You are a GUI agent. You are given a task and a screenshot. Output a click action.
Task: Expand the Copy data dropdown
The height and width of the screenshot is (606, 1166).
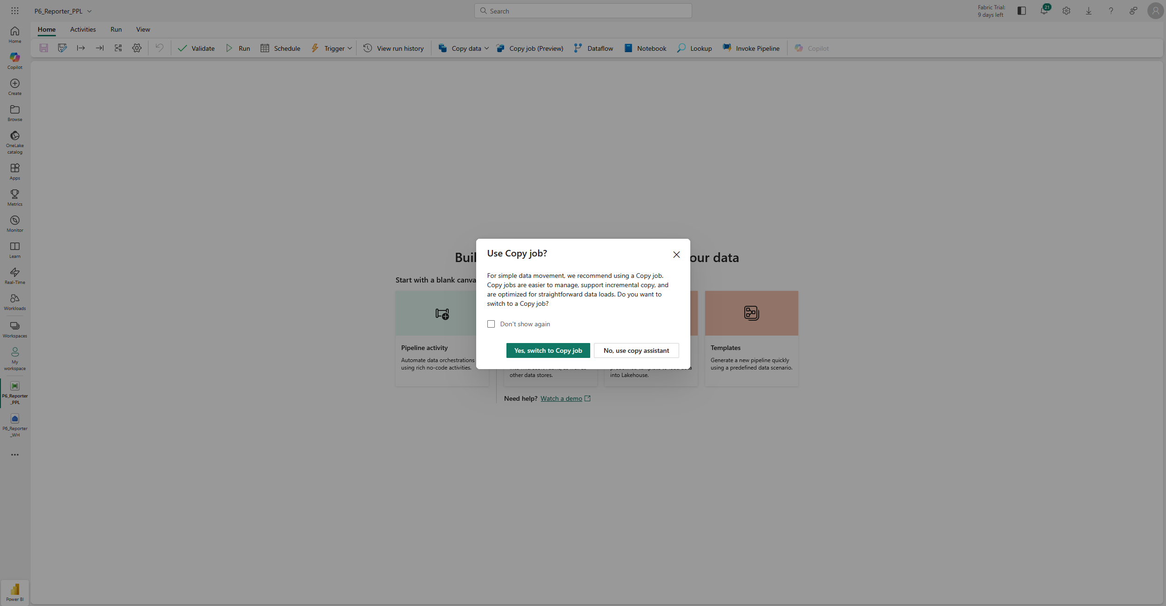[486, 48]
